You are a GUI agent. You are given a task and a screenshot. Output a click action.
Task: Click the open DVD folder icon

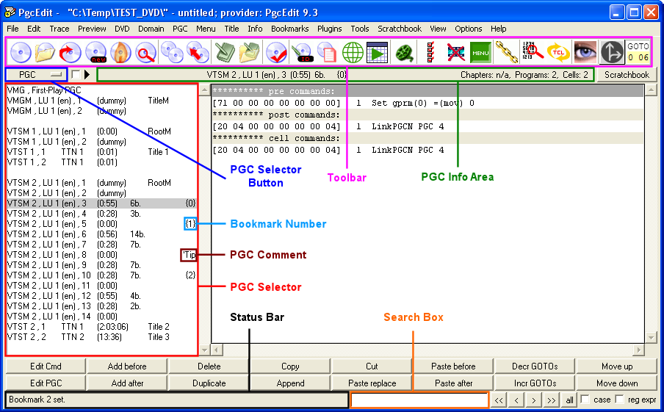coord(46,52)
